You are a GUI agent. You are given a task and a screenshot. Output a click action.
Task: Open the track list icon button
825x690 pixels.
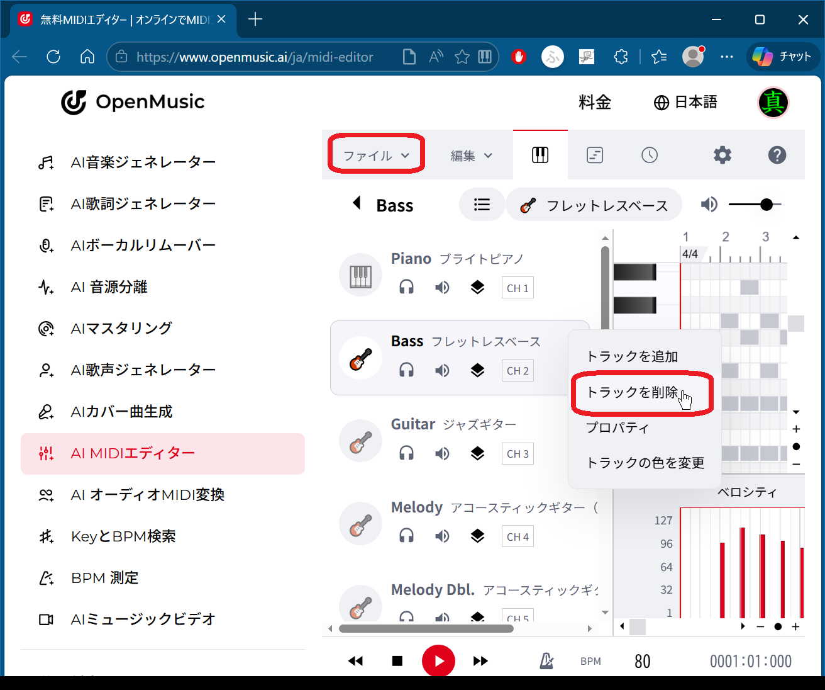[x=482, y=205]
